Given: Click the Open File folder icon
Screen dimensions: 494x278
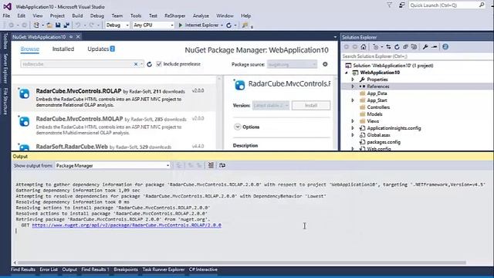Looking at the screenshot, I should [49, 25].
